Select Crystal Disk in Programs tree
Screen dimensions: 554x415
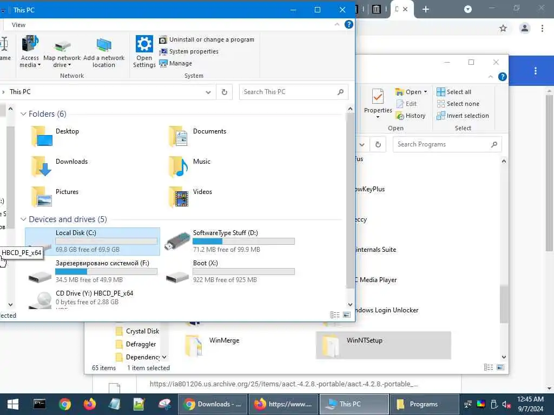click(138, 331)
